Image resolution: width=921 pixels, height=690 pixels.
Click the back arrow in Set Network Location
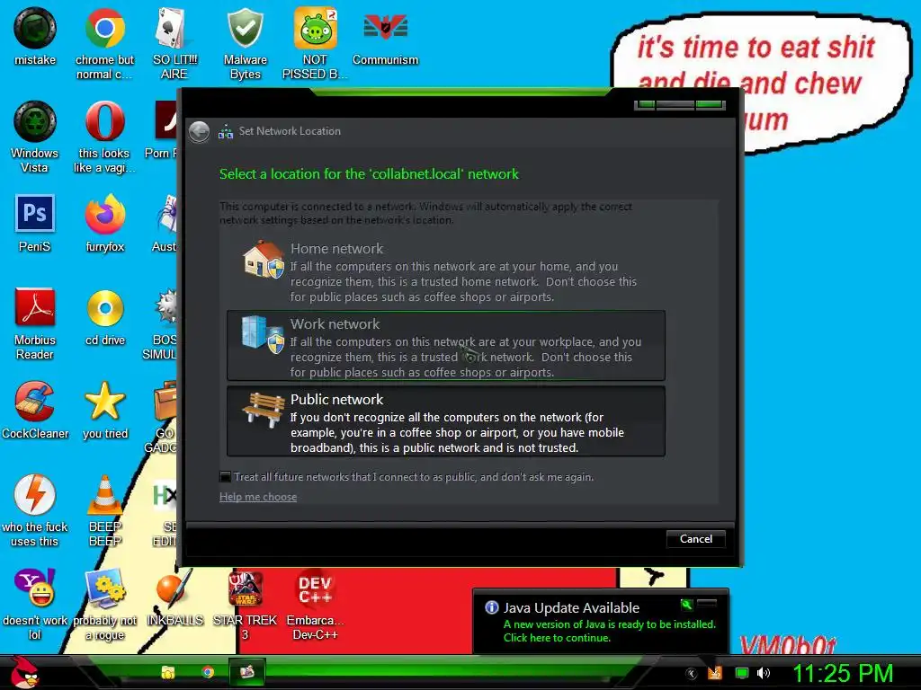[199, 131]
